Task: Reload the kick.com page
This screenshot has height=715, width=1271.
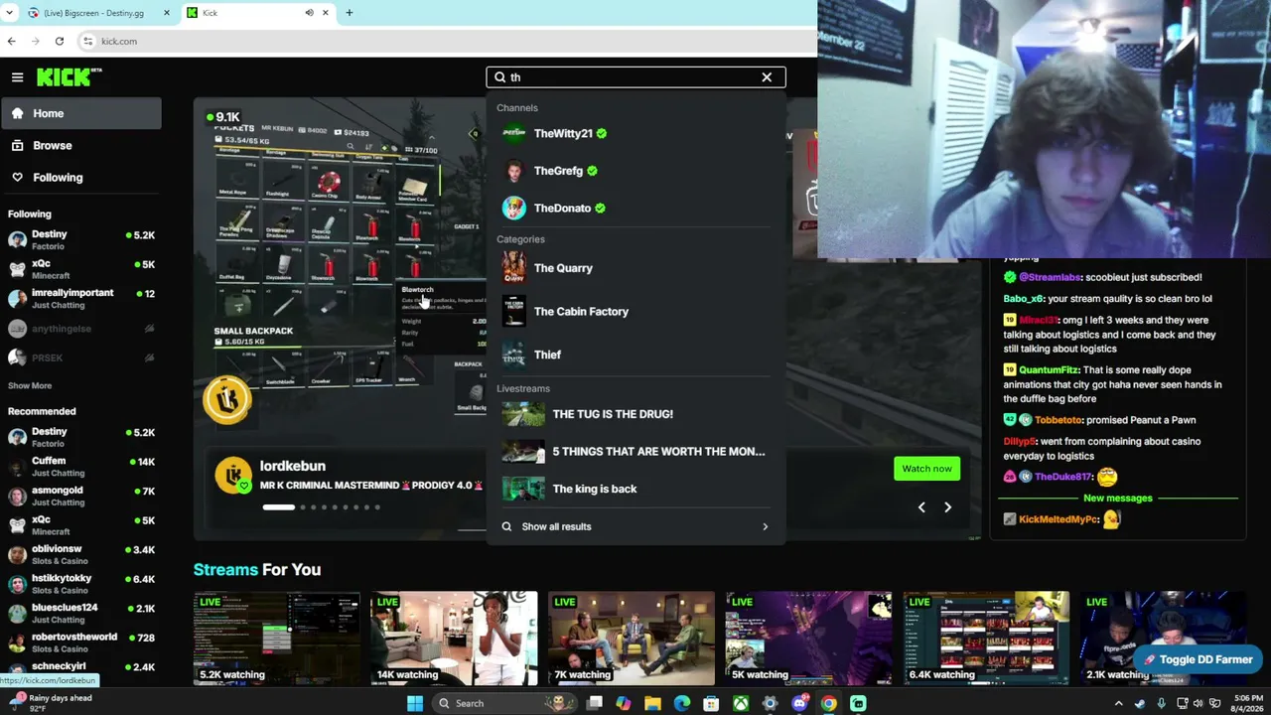Action: 60,41
